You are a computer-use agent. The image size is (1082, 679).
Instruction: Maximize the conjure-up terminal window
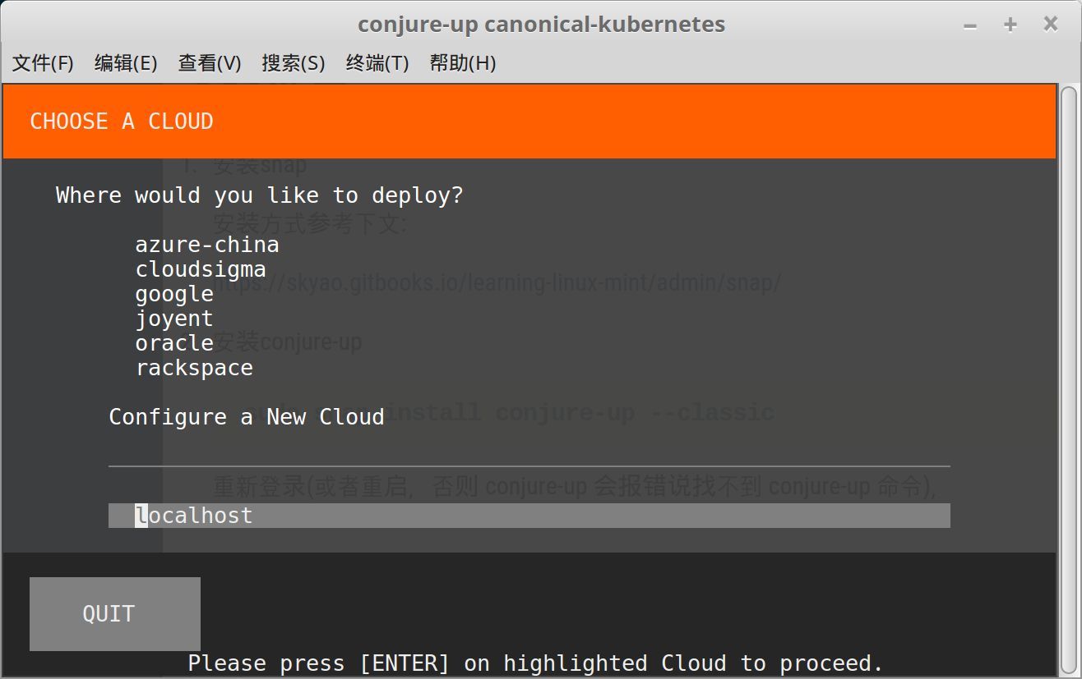pyautogui.click(x=1010, y=25)
